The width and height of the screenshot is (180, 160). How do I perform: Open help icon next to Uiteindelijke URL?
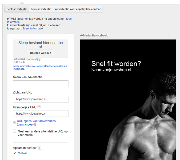39,107
